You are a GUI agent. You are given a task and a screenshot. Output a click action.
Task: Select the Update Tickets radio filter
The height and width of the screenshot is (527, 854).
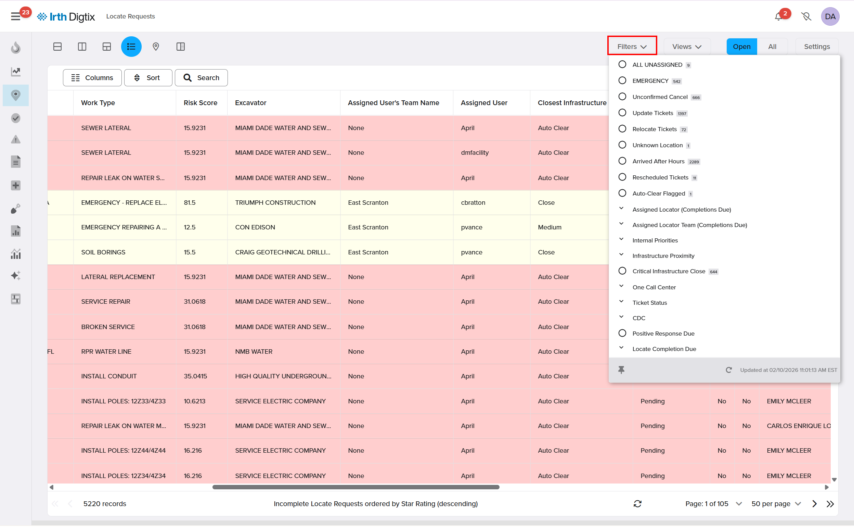point(622,113)
